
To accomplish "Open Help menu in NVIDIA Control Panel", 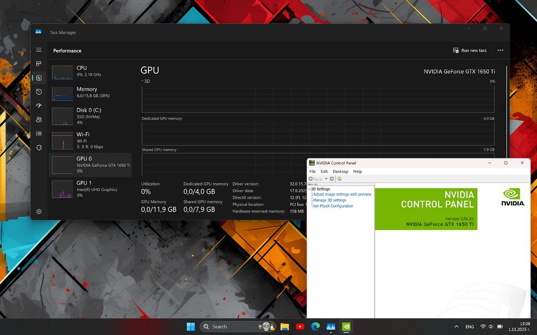I will [358, 172].
